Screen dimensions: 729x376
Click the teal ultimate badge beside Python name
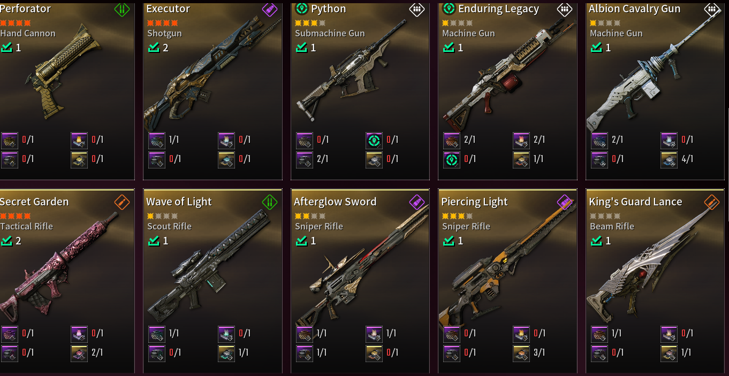point(301,9)
